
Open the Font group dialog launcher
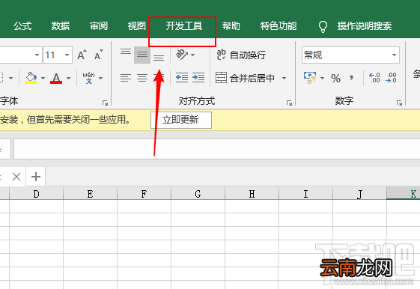point(106,103)
